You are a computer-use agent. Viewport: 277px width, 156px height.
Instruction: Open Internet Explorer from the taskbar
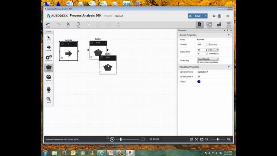pos(102,153)
